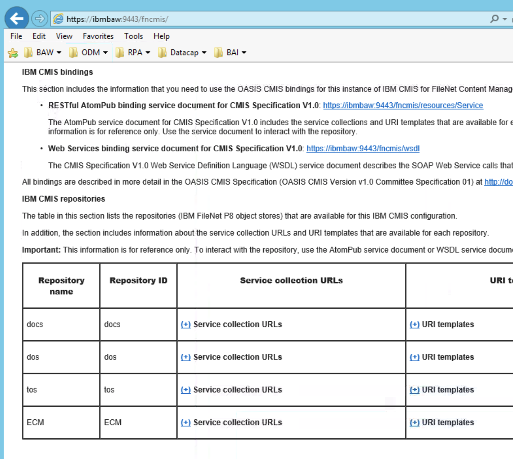Click the dos Repository ID cell

(138, 357)
